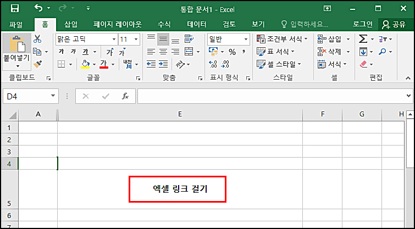Activate the format painter brush
The height and width of the screenshot is (229, 415).
[x=37, y=64]
